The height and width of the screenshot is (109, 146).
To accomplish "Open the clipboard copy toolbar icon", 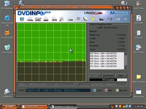I will click(x=94, y=19).
